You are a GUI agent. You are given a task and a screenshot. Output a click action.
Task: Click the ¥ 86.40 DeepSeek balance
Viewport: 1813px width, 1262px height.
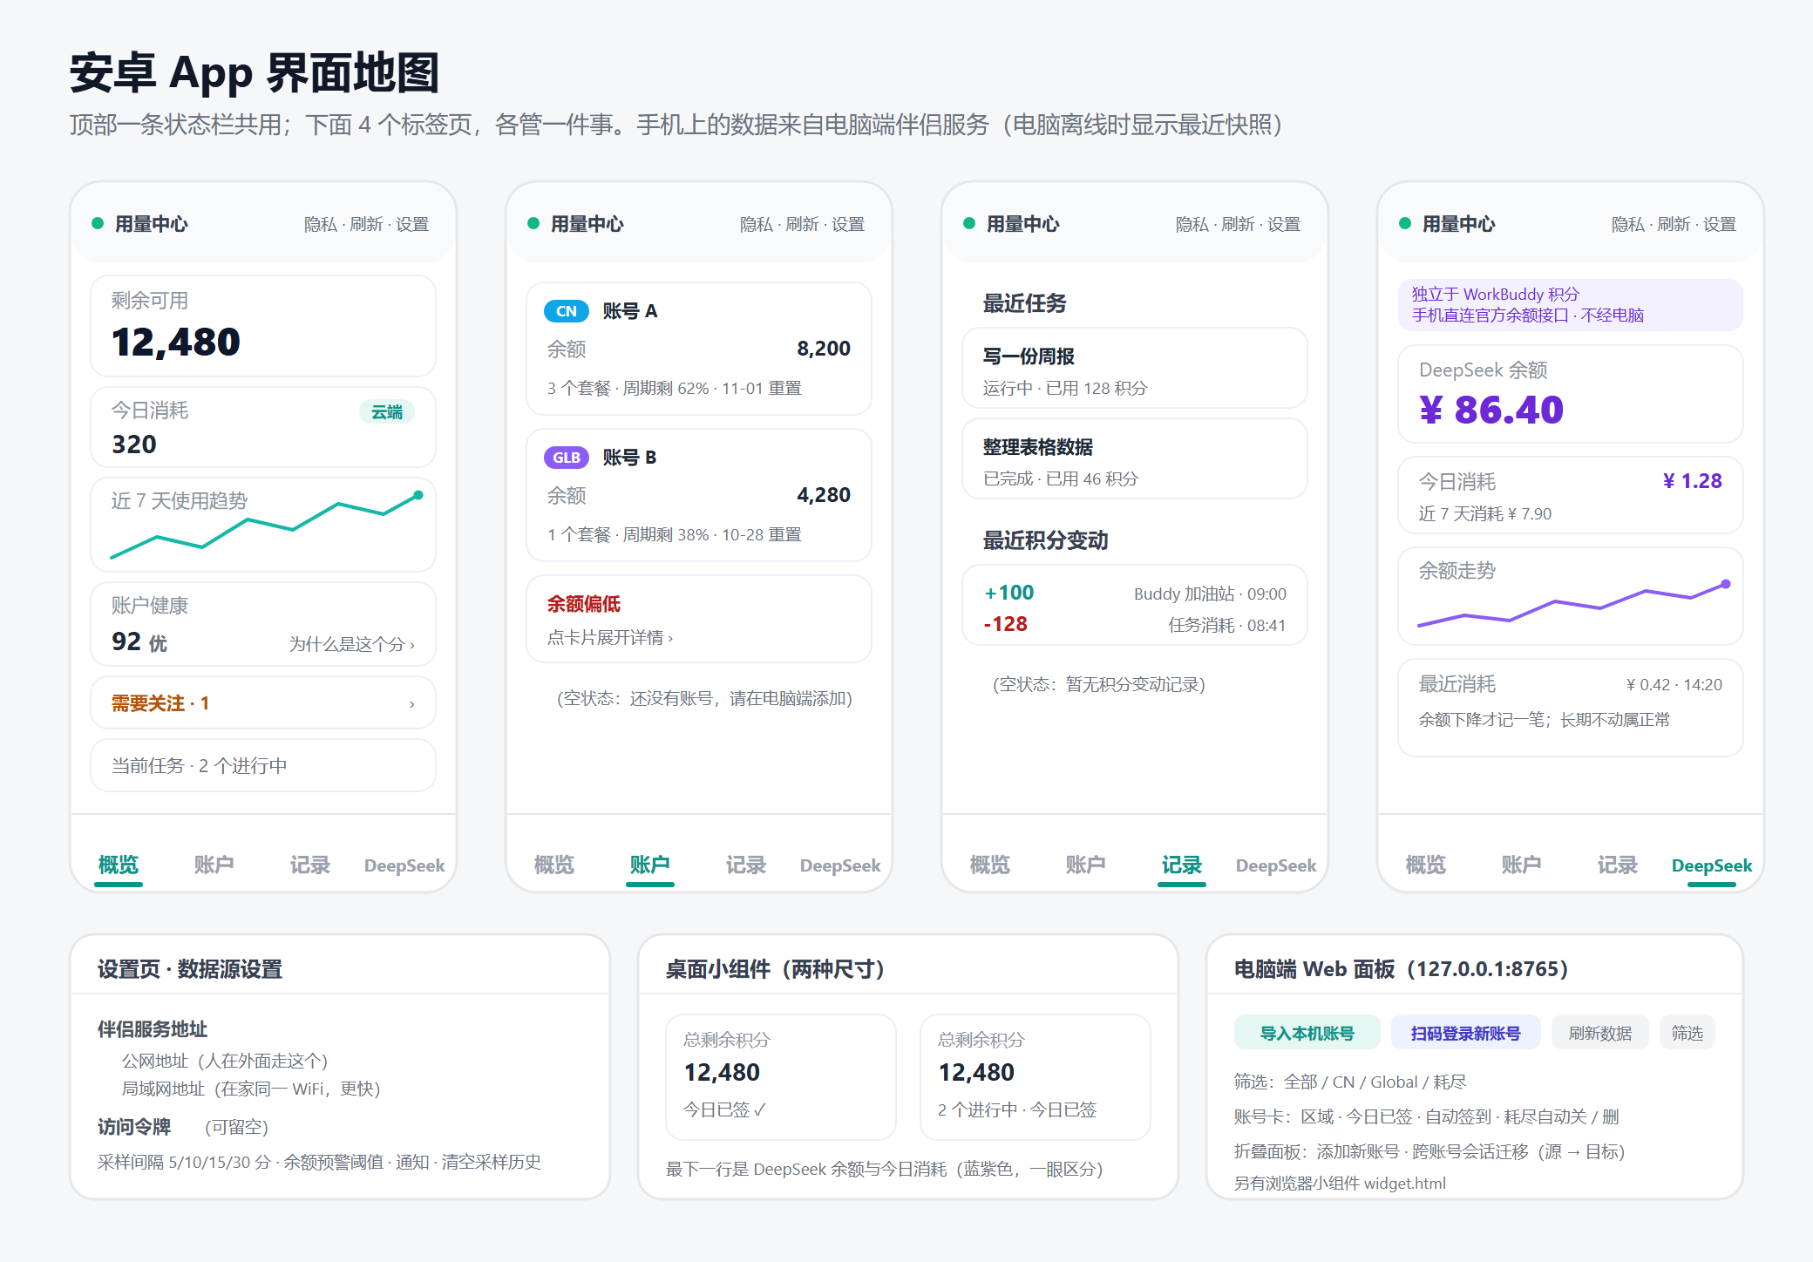1491,410
